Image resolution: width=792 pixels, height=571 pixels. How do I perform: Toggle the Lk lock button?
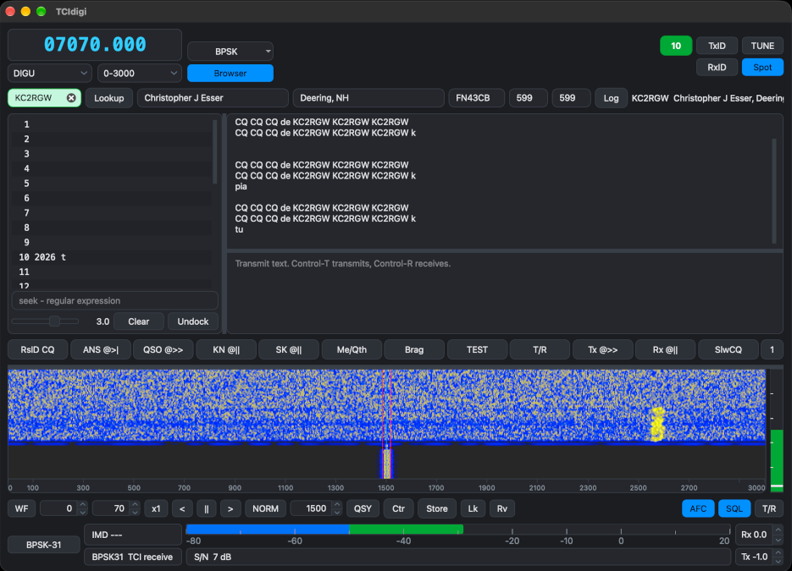click(x=473, y=508)
